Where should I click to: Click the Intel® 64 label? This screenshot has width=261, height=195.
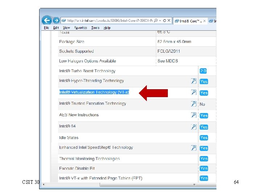coord(67,126)
